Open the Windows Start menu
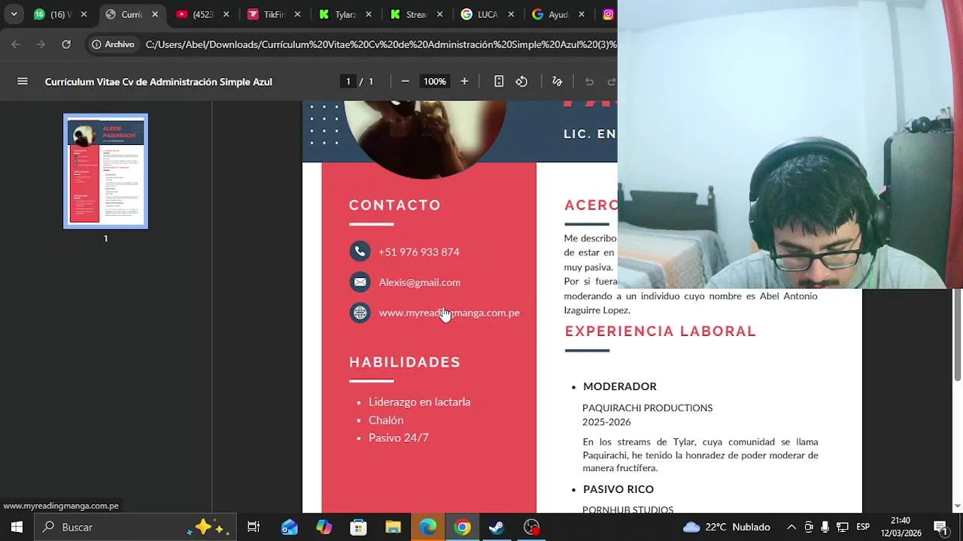This screenshot has height=541, width=963. point(17,527)
